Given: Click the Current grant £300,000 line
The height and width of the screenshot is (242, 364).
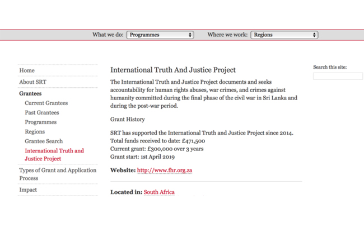Looking at the screenshot, I should pos(157,149).
